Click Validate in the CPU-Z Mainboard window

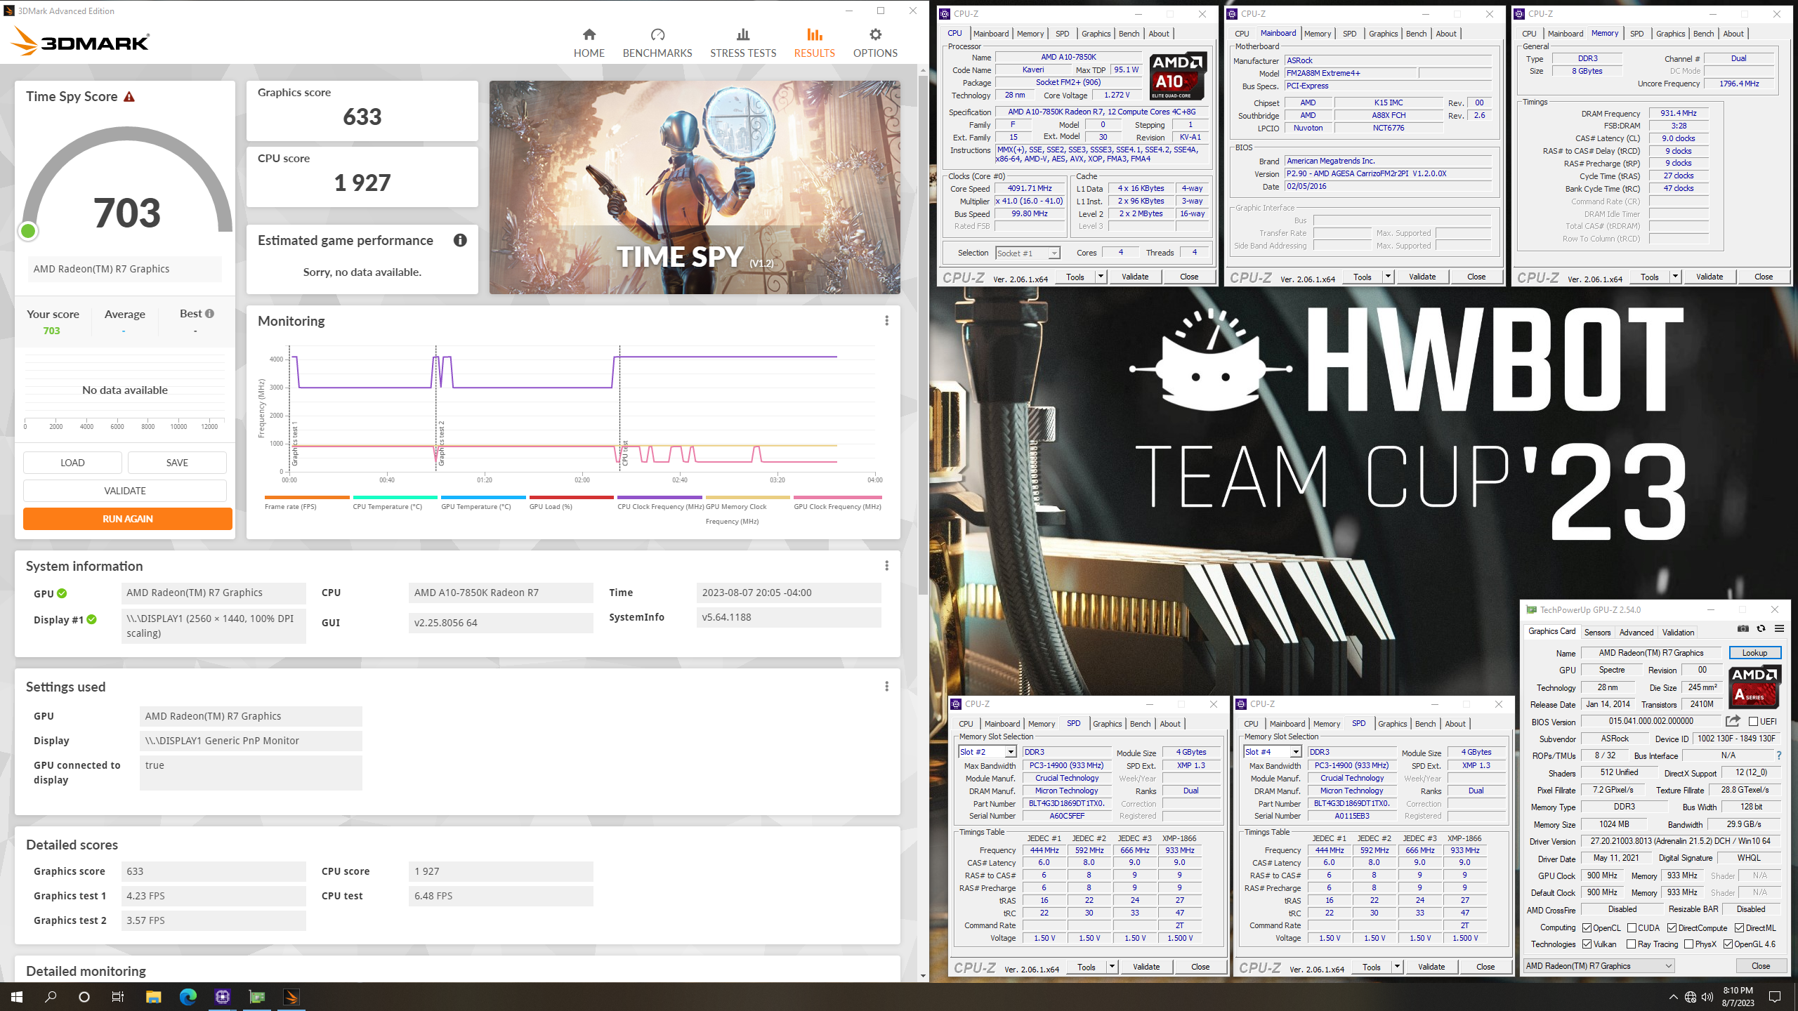pos(1422,277)
